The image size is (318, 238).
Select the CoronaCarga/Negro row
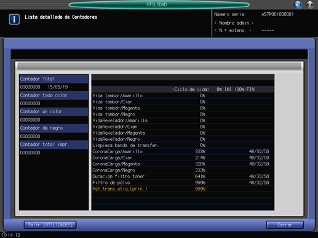[183, 170]
